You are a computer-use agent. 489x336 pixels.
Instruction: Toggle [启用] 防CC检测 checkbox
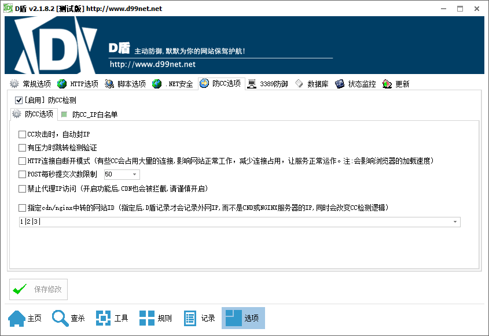(19, 100)
